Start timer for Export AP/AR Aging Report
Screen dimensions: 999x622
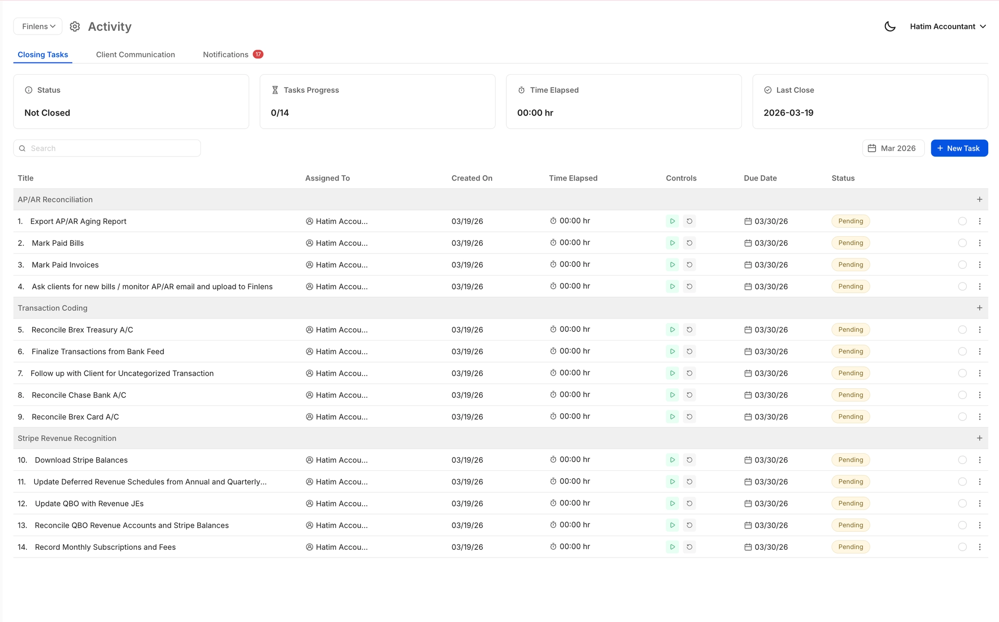pos(672,221)
